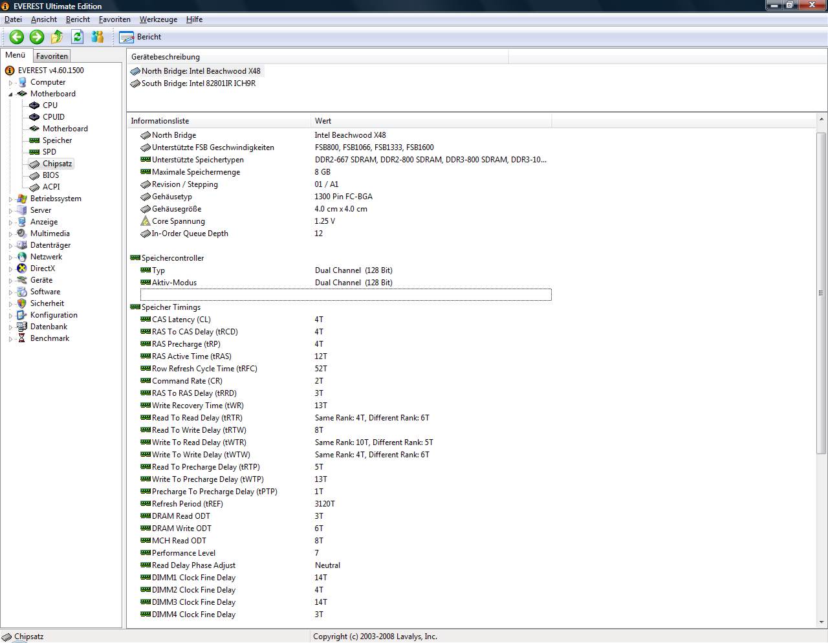Click the Anzeige monitor icon
This screenshot has width=828, height=643.
tap(22, 222)
